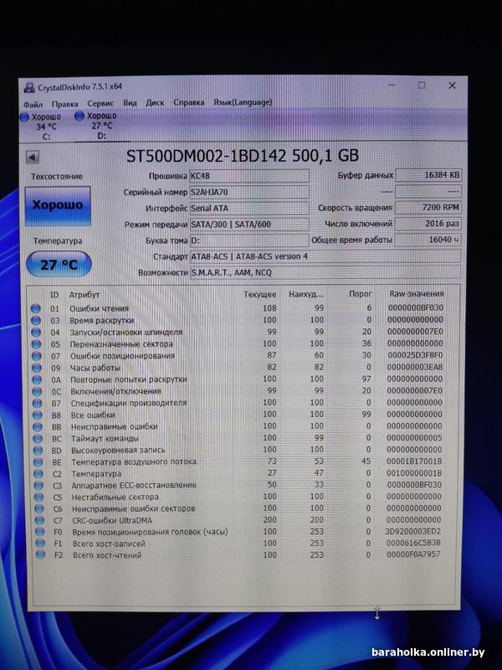Viewport: 502px width, 670px height.
Task: Click the Текущее column header
Action: [x=260, y=295]
